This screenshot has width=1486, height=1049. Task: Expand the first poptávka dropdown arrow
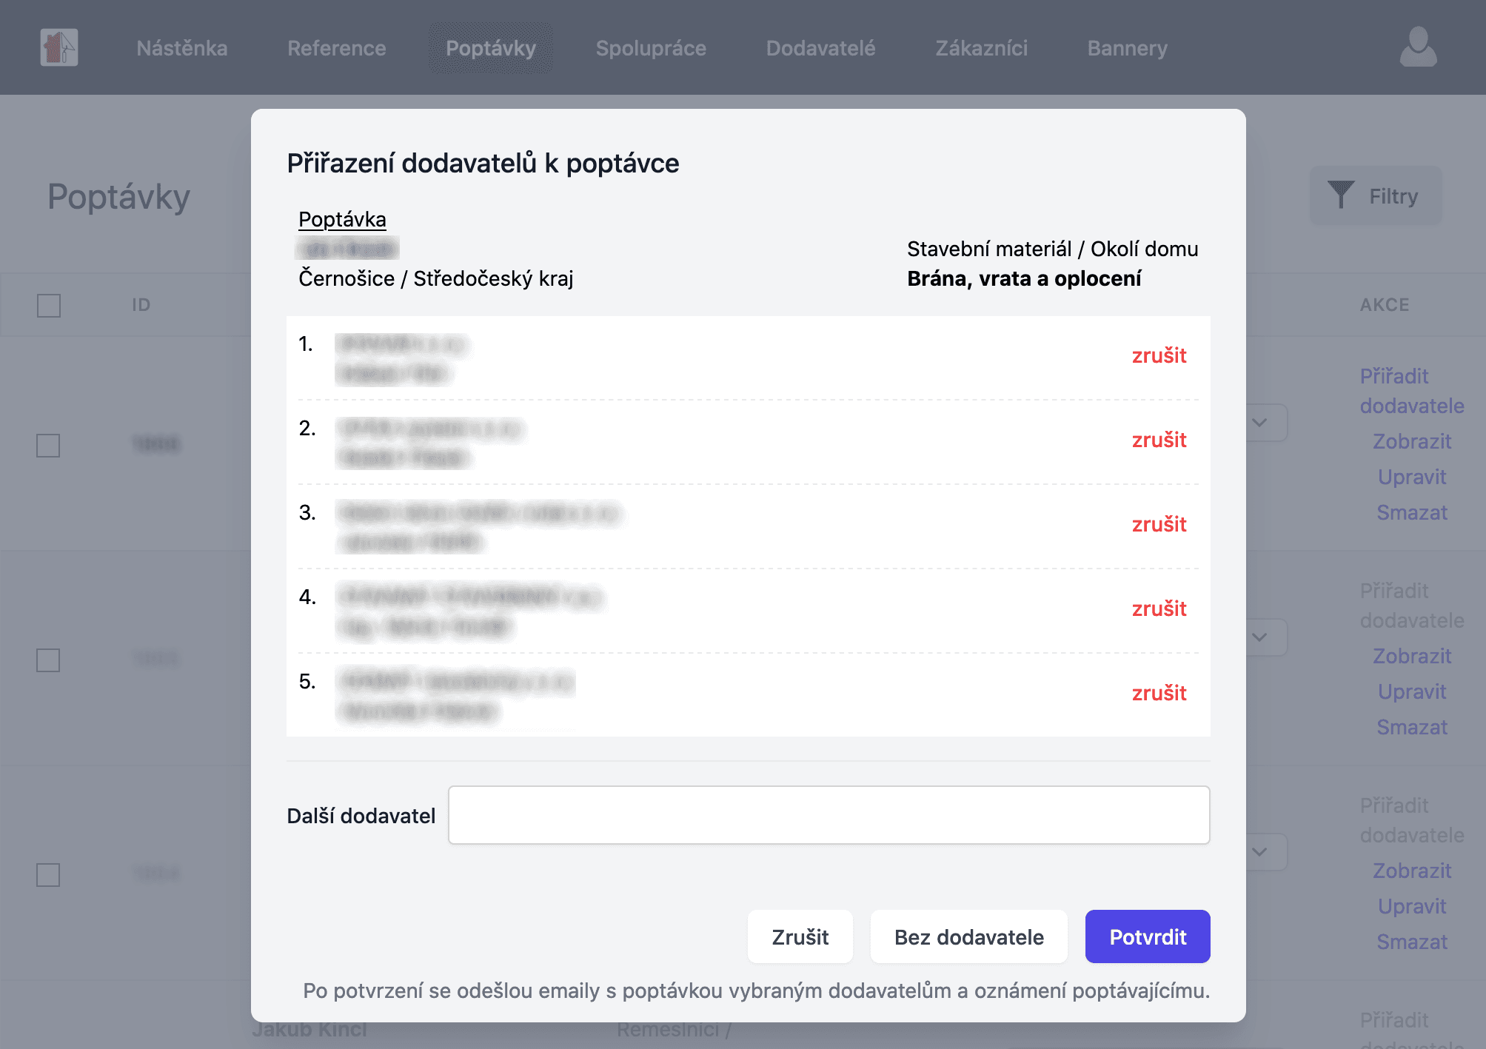1258,422
